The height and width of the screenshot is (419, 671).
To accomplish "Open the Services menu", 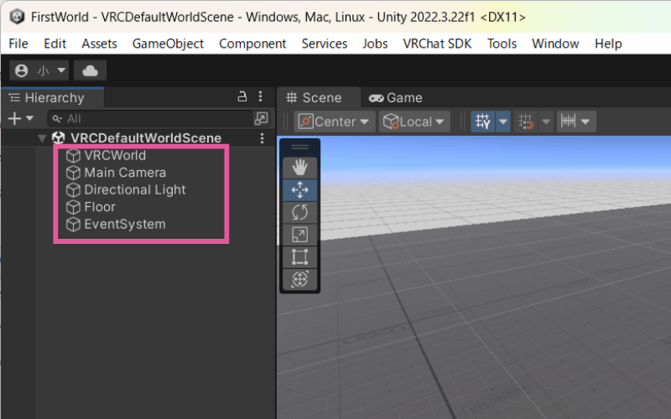I will point(325,44).
